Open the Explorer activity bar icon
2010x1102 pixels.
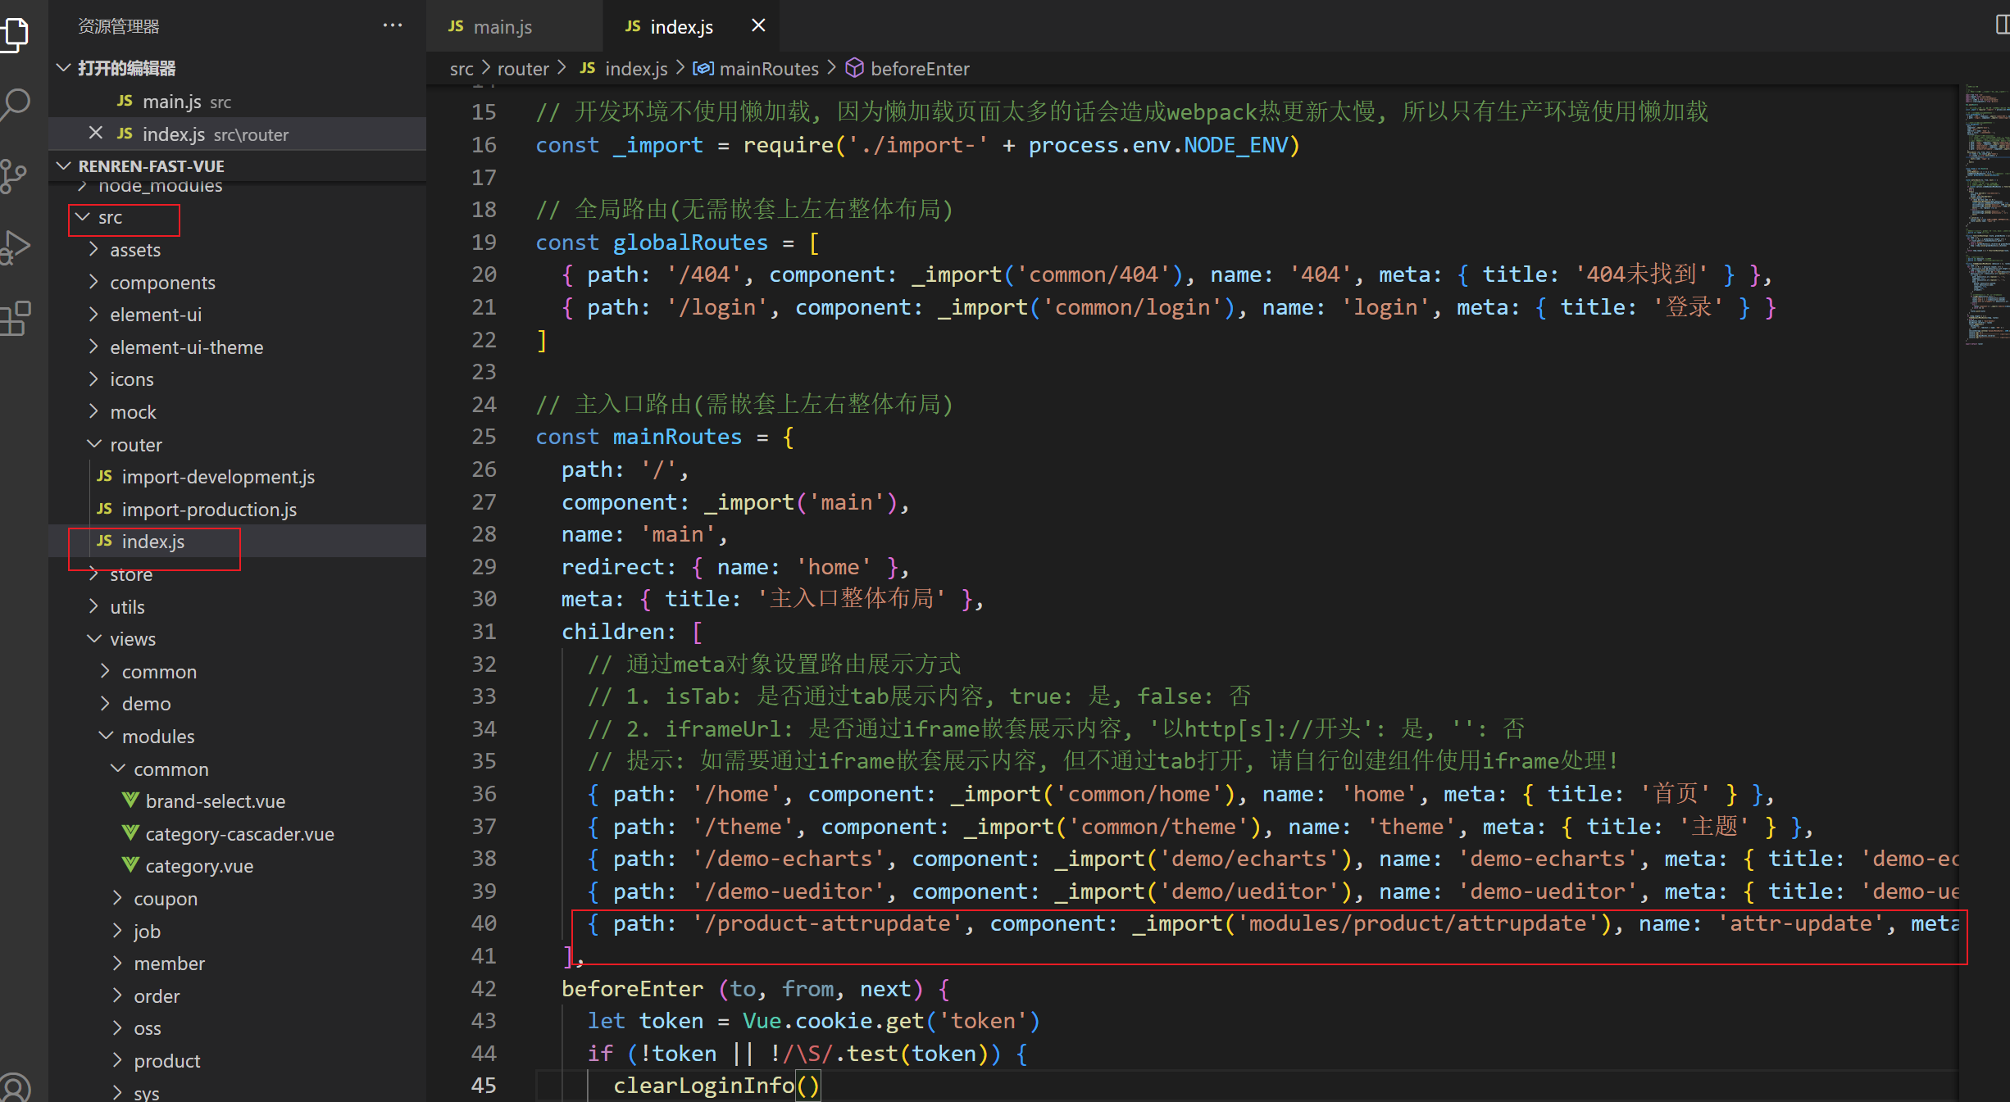(15, 34)
